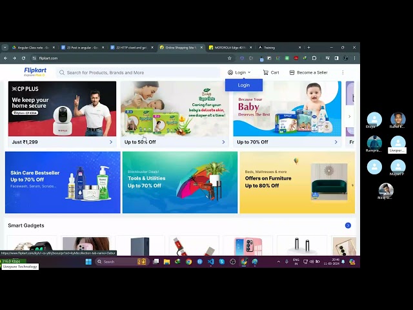
Task: Click the notification bell in the system tray
Action: [x=343, y=262]
